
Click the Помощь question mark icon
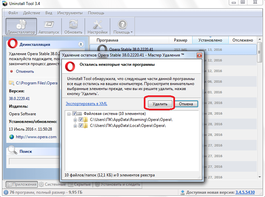click(122, 24)
